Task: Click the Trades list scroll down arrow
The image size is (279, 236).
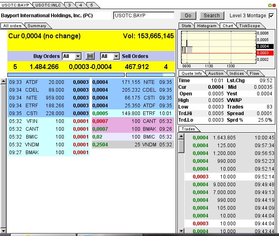Action: (x=181, y=231)
